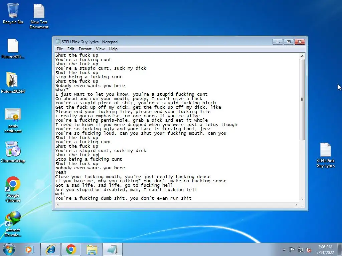342x256 pixels.
Task: Click the horizontal scrollbar left arrow
Action: 58,205
